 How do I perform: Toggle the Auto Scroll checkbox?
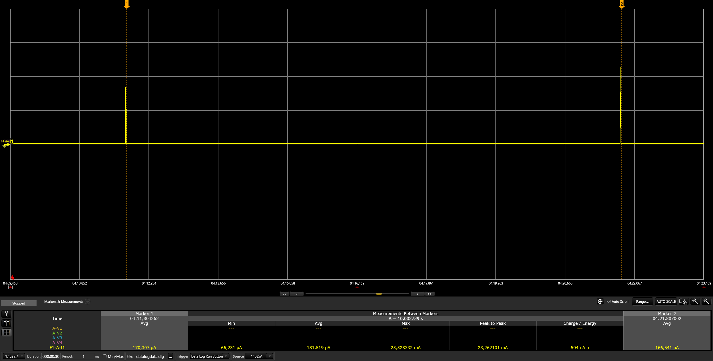(608, 301)
